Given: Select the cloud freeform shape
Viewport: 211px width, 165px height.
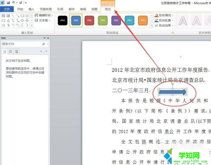Looking at the screenshot, I should pos(3,25).
